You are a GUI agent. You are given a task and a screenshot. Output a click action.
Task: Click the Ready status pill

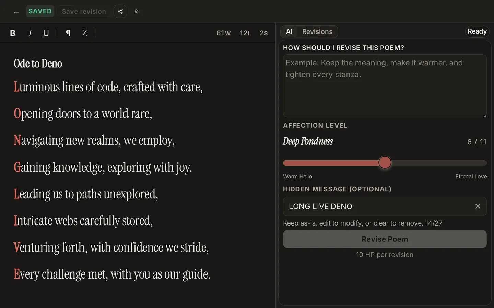point(477,31)
